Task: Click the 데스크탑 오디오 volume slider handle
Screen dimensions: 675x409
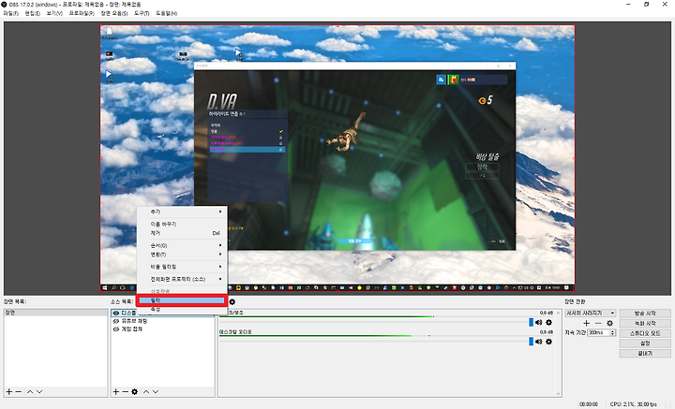Action: click(531, 342)
